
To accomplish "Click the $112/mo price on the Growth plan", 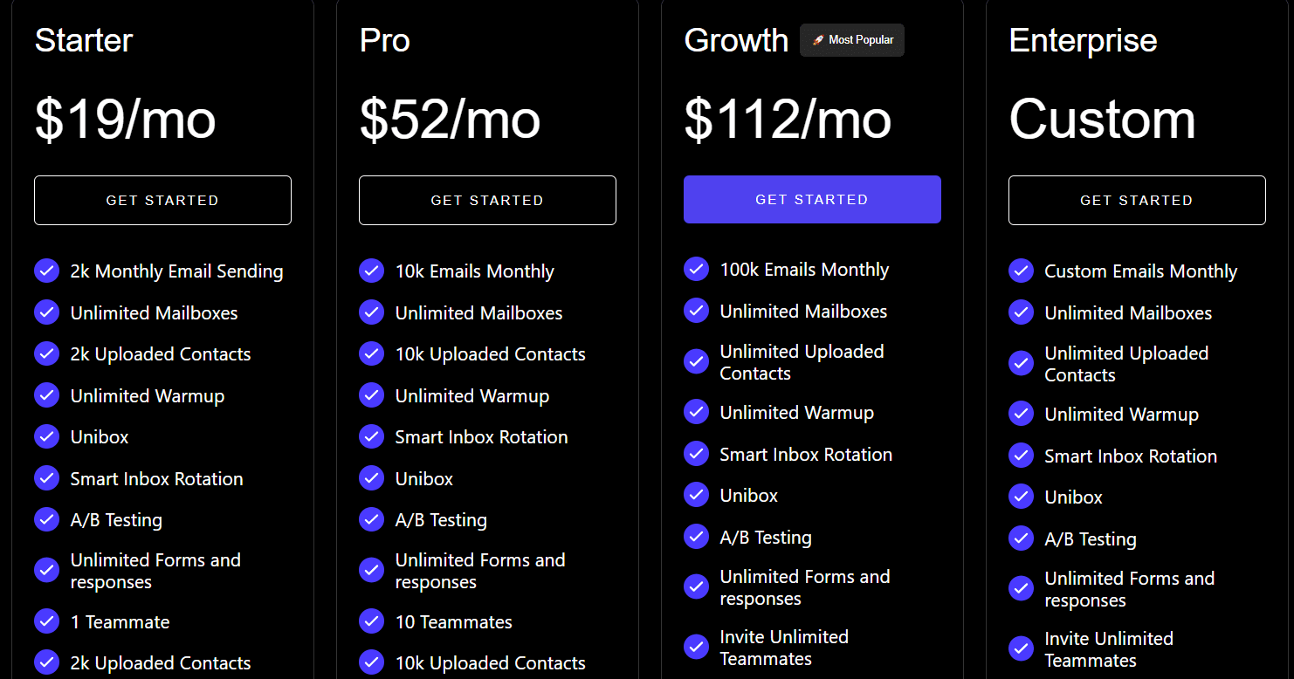I will [787, 120].
